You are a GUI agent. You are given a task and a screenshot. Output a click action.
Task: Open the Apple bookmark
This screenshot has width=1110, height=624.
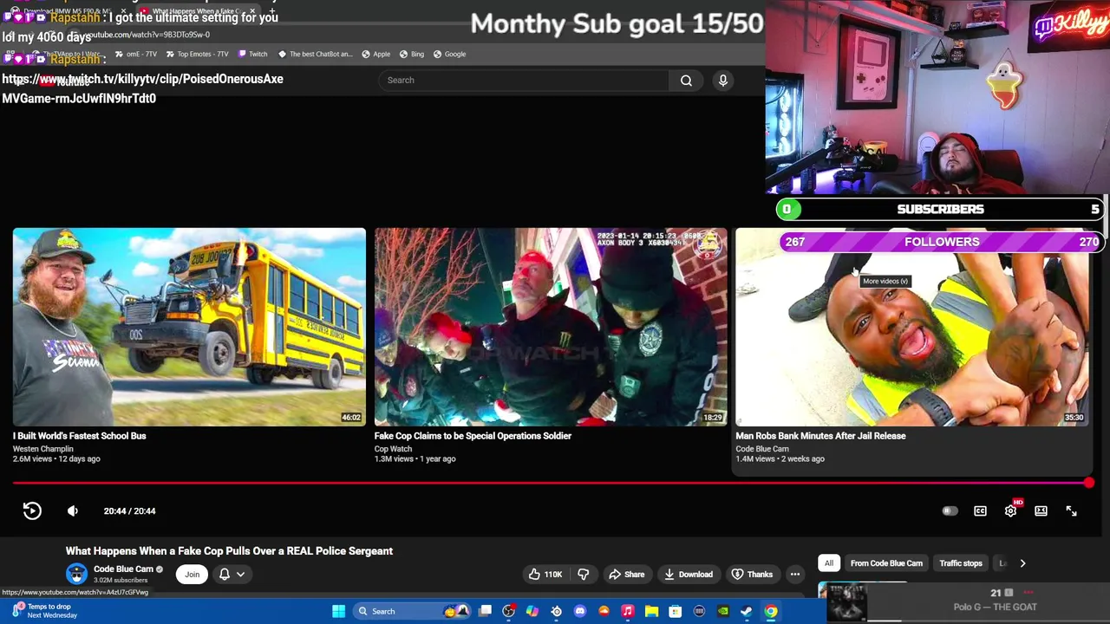click(x=375, y=54)
